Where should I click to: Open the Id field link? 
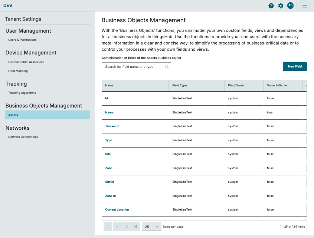[x=107, y=98]
